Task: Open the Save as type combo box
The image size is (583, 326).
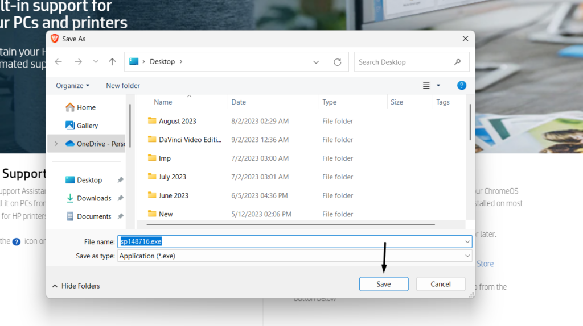Action: click(294, 256)
